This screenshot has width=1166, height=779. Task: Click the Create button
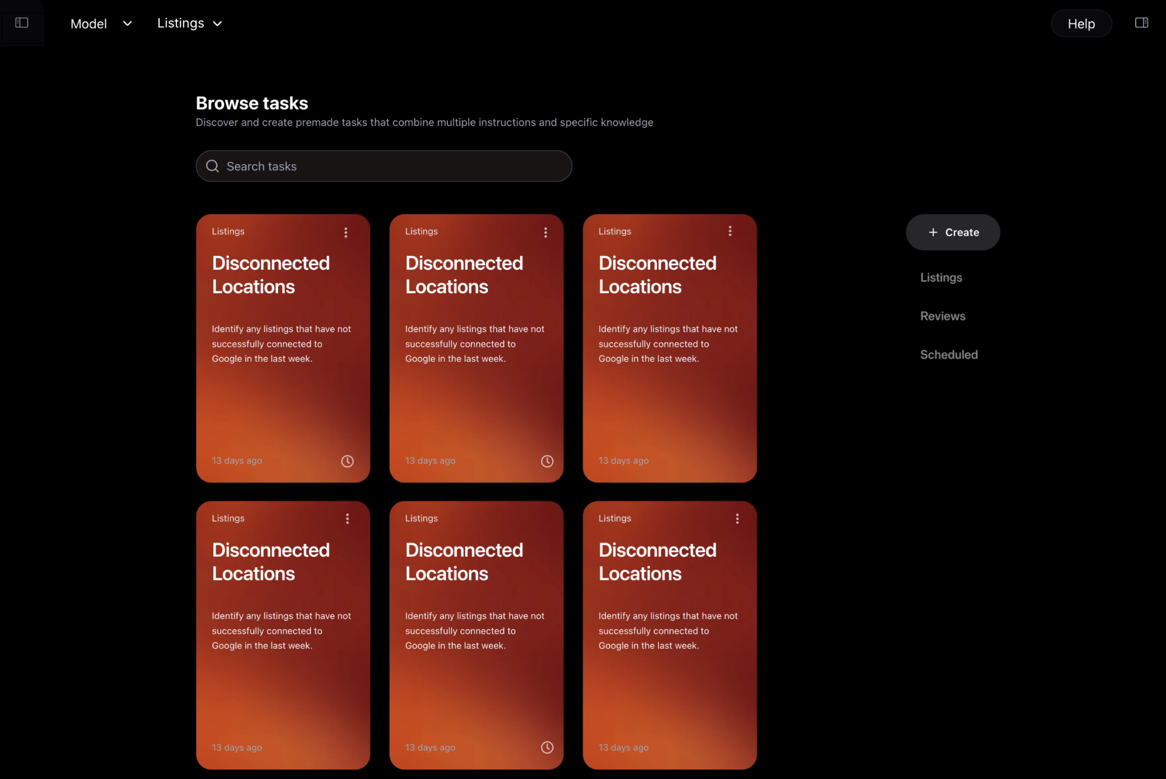point(953,232)
